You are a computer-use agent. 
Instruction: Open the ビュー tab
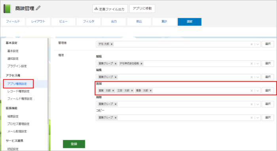click(x=63, y=21)
